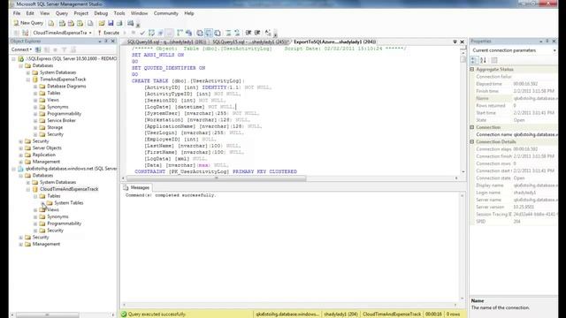The width and height of the screenshot is (566, 318).
Task: Collapse the Connection Details section
Action: [471, 141]
